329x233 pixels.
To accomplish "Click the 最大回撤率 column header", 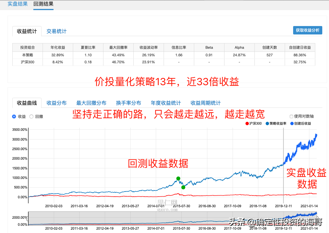I will point(118,47).
